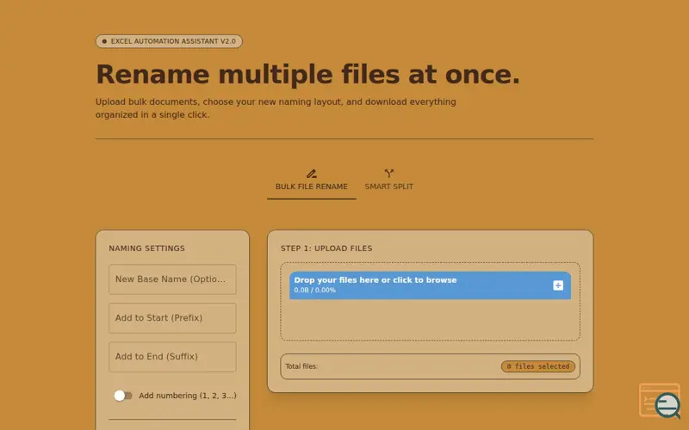This screenshot has height=430, width=689.
Task: Open the floating magnifier widget icon at the screen corner
Action: coord(660,401)
